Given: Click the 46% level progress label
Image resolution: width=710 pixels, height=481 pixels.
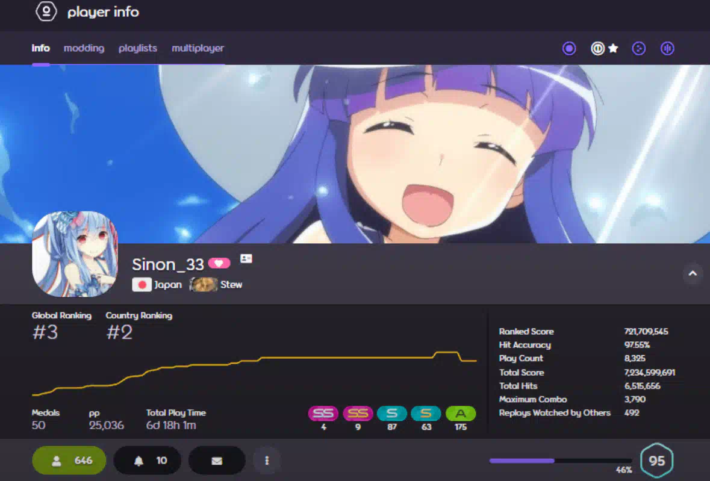Looking at the screenshot, I should (624, 470).
